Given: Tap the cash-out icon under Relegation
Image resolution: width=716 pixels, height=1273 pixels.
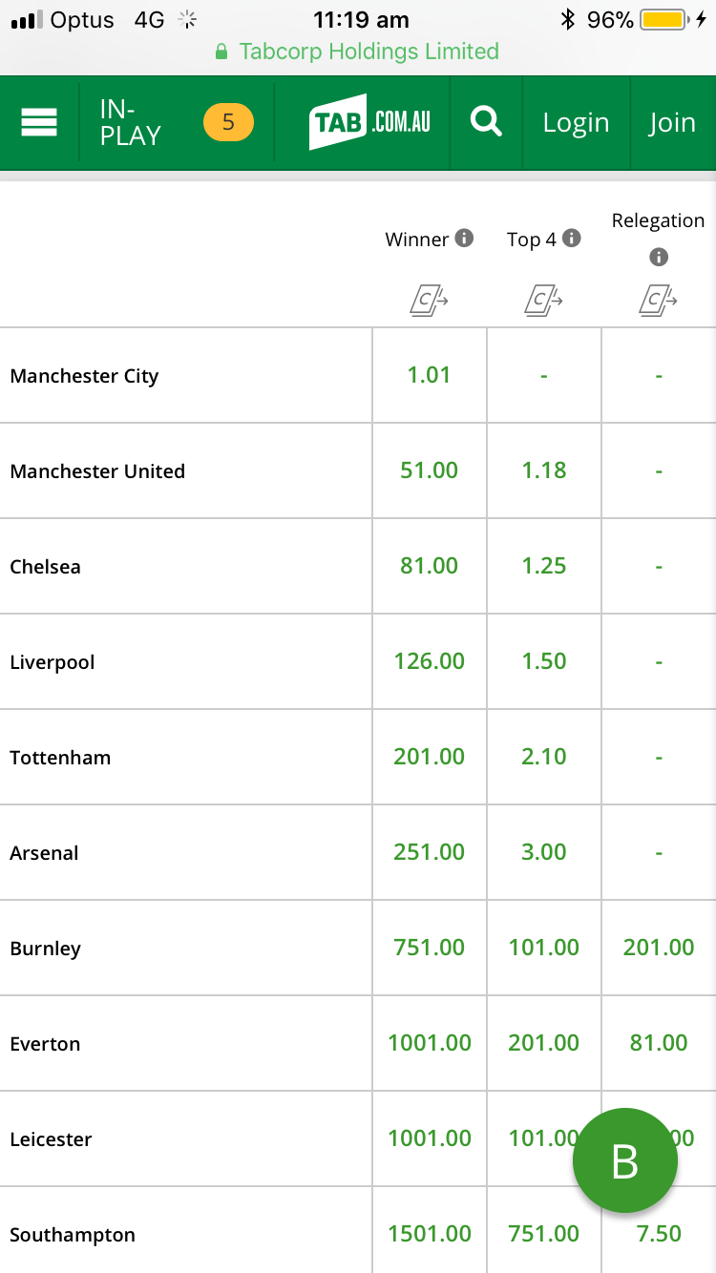Looking at the screenshot, I should [659, 302].
